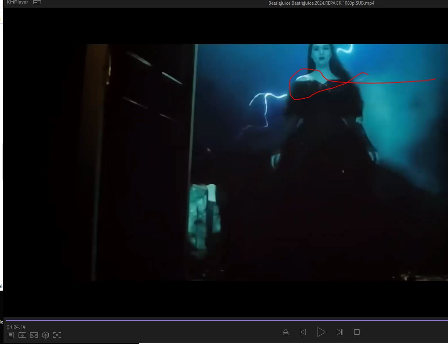The height and width of the screenshot is (344, 448).
Task: Click the screen capture frame icon
Action: click(x=57, y=335)
